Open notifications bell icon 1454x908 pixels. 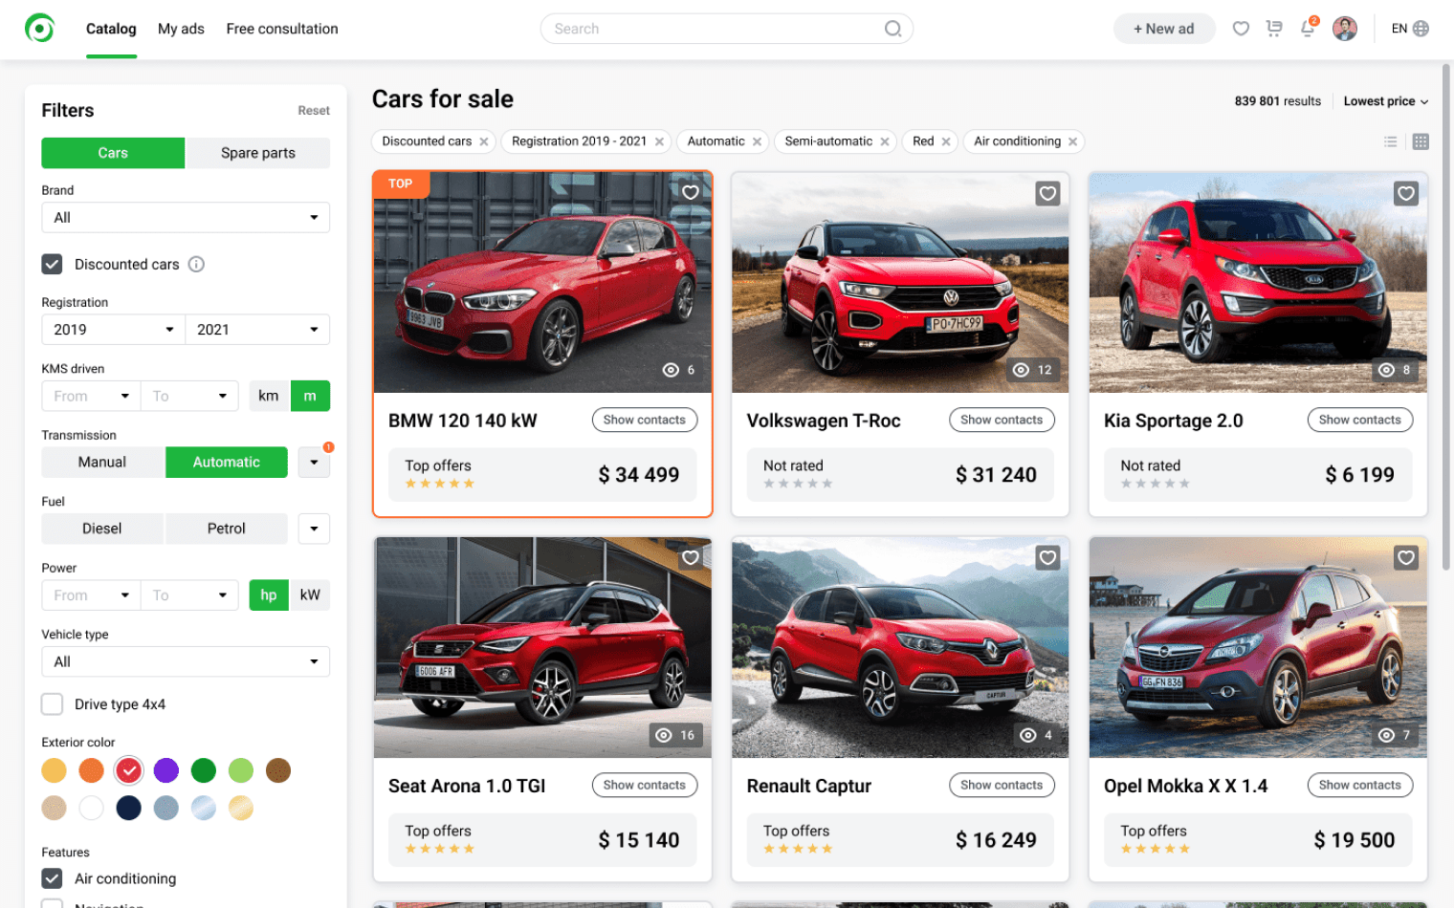[1308, 29]
